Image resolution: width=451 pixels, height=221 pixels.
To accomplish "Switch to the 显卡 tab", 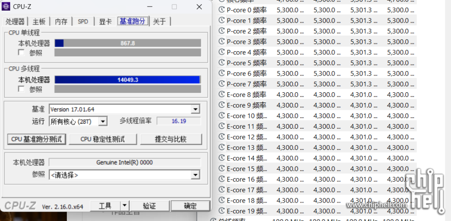I will pos(105,22).
